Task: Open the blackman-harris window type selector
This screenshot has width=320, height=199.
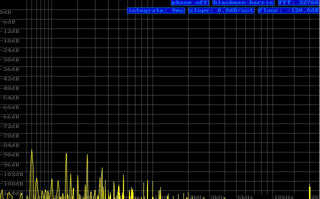Action: (243, 2)
